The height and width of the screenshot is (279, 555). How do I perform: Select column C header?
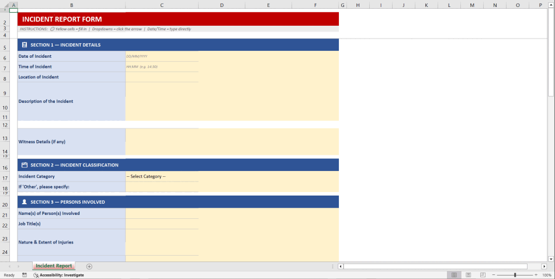(162, 5)
